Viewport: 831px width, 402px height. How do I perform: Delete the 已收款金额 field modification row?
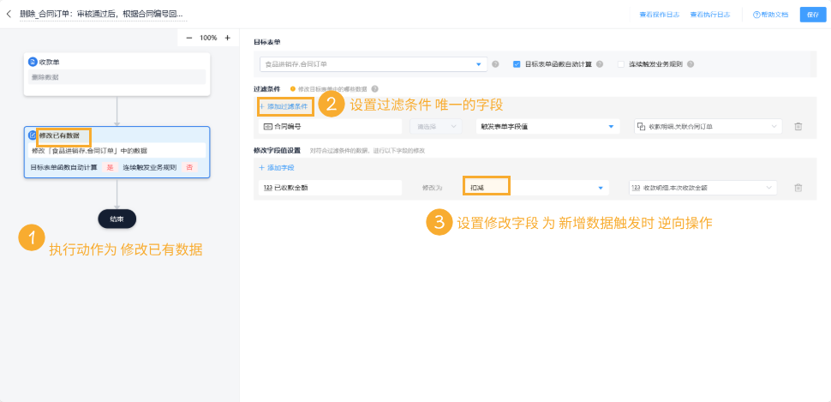click(x=798, y=188)
